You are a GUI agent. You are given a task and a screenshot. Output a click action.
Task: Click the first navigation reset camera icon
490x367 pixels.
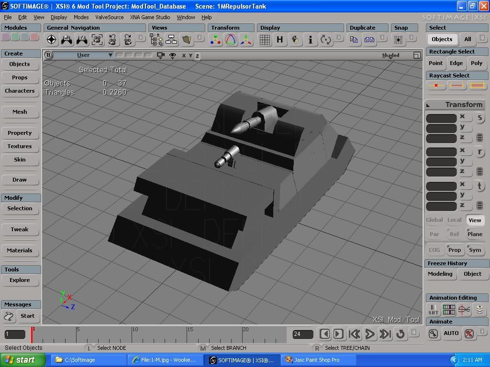51,40
